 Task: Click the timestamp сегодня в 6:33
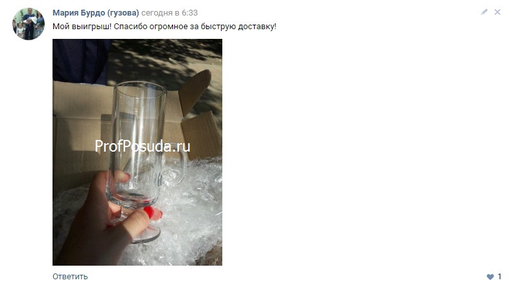coord(169,13)
